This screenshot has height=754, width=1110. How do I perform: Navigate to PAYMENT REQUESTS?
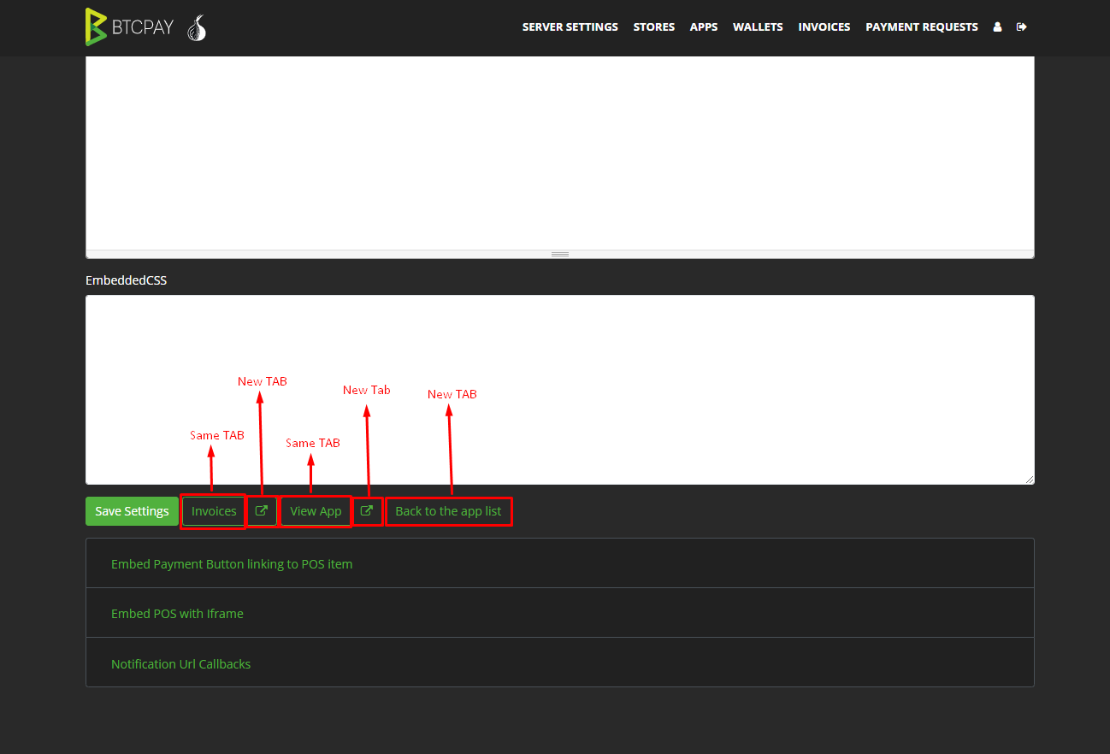tap(921, 27)
